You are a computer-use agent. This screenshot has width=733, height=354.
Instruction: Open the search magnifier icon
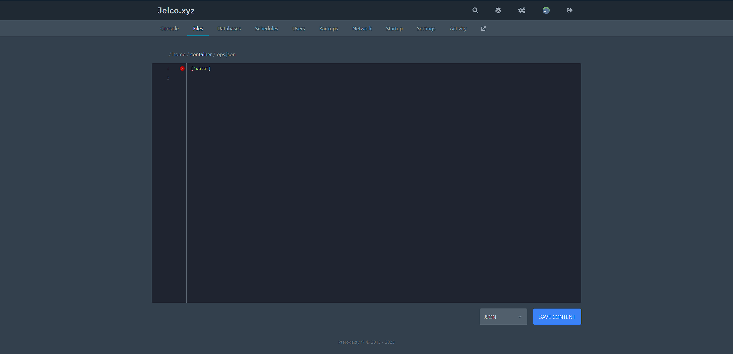pyautogui.click(x=475, y=10)
